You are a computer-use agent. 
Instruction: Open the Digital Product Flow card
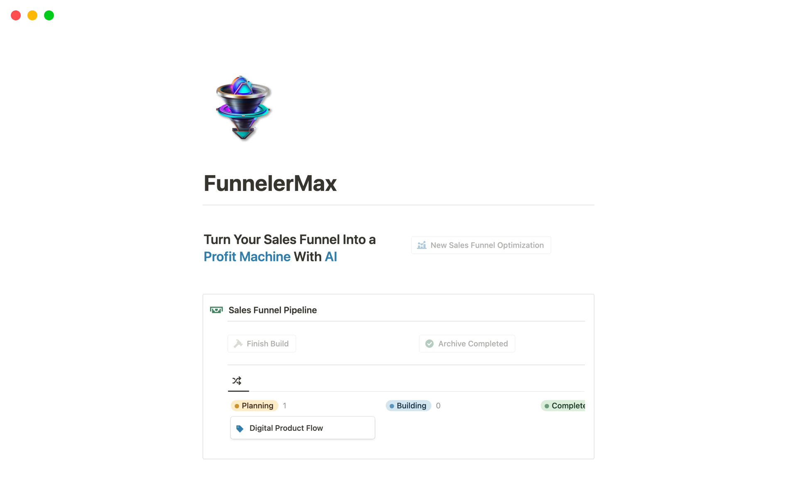(303, 428)
